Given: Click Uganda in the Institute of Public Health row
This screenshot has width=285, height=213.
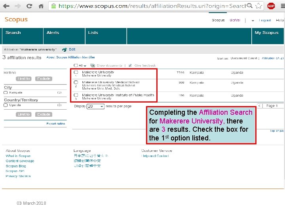Looking at the screenshot, I should pyautogui.click(x=237, y=95).
